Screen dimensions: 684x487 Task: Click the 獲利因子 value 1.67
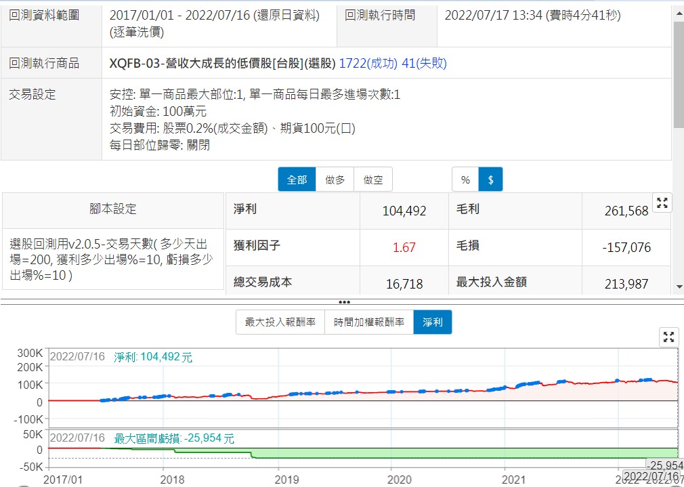(404, 247)
